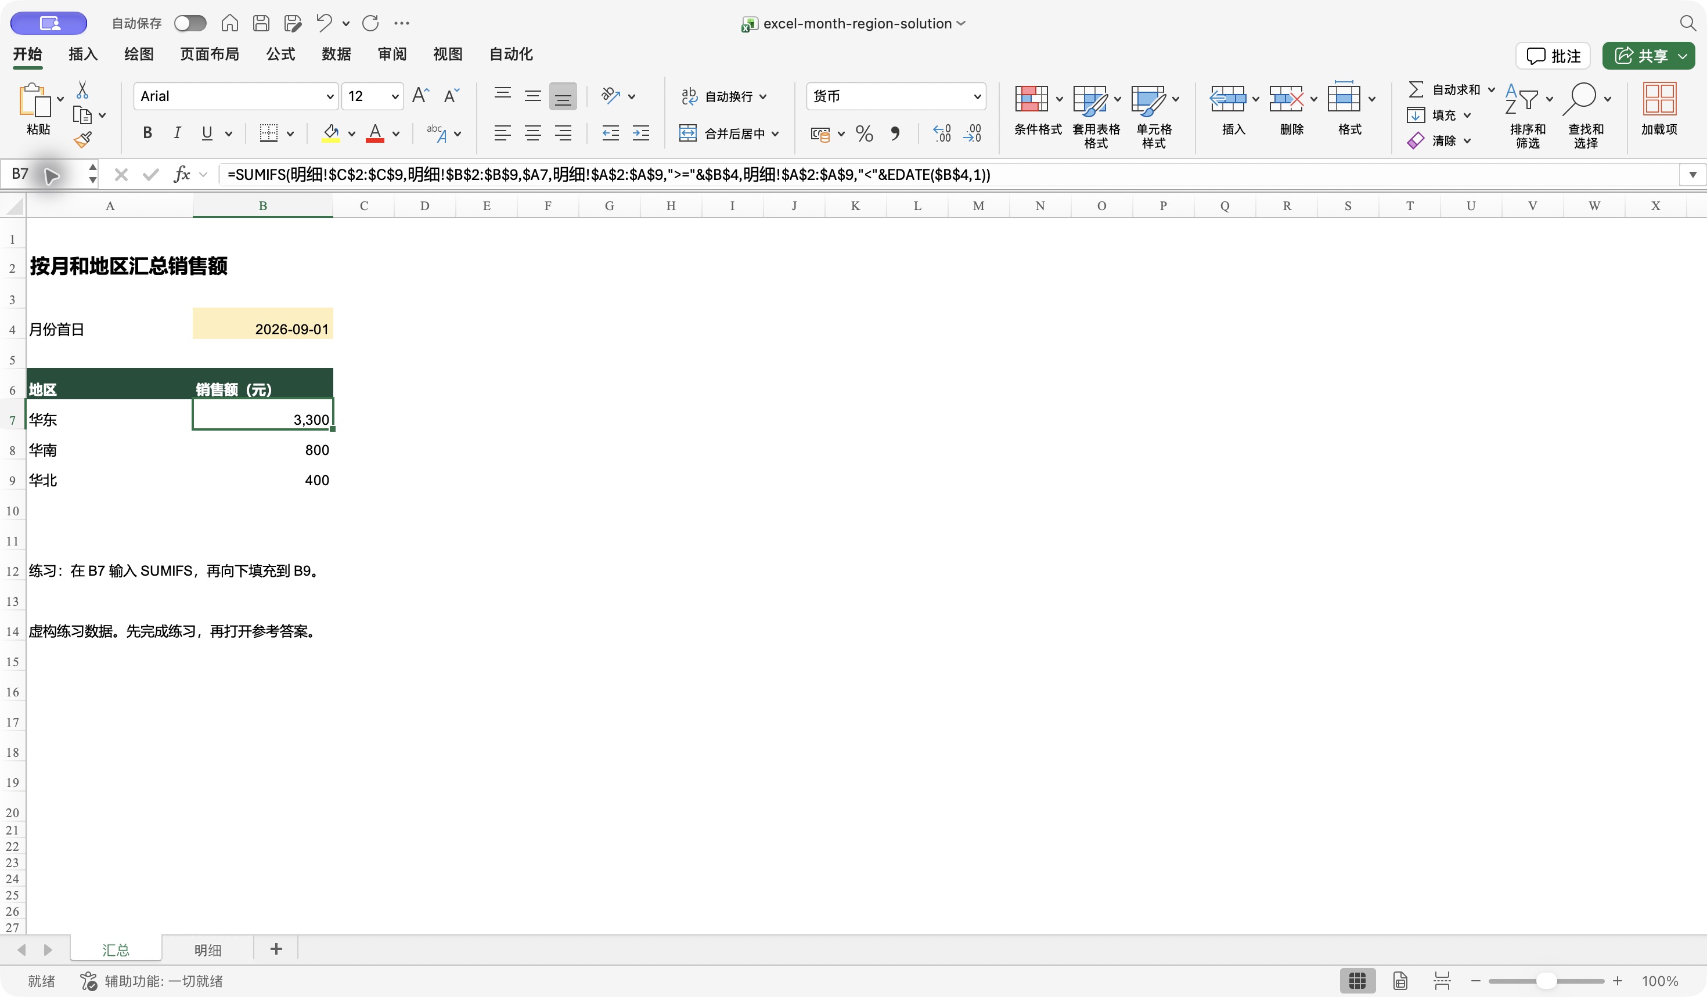The height and width of the screenshot is (997, 1707).
Task: Click the center align text icon
Action: 533,133
